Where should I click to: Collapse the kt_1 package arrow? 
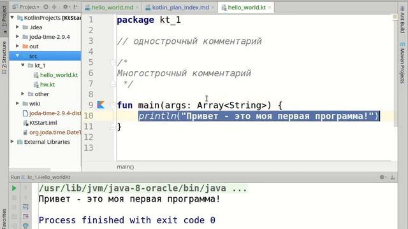click(x=23, y=65)
